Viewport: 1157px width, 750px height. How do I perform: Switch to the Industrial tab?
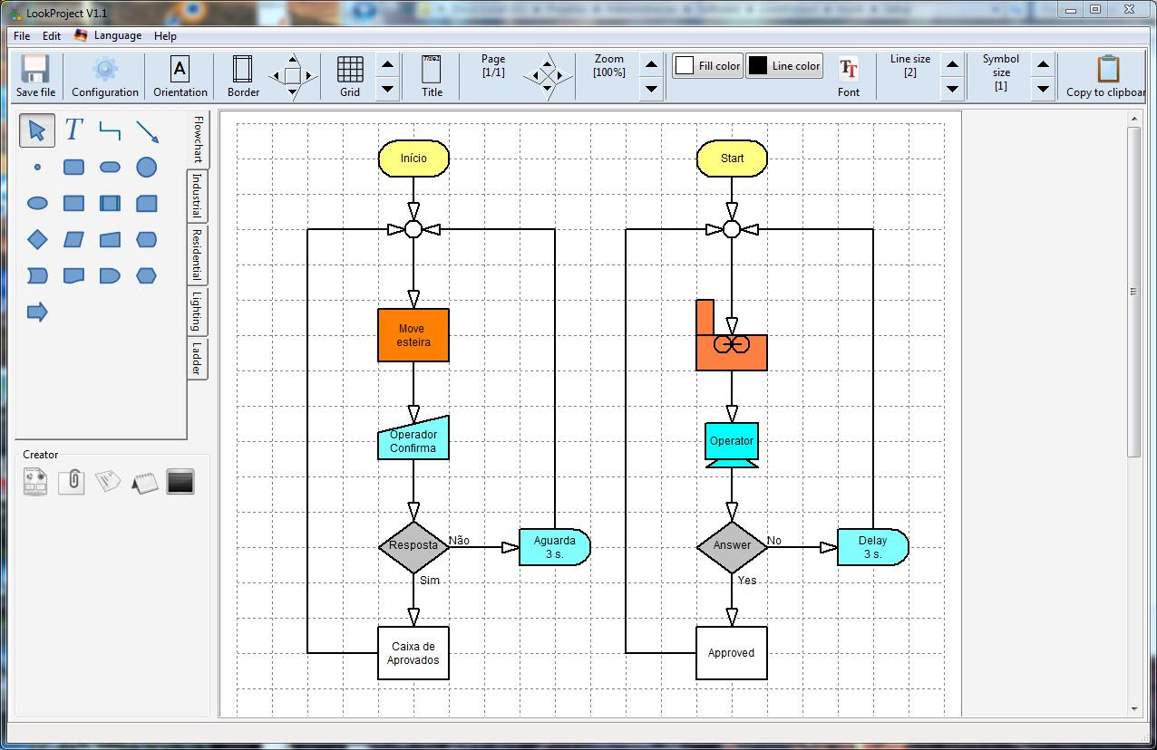point(197,197)
